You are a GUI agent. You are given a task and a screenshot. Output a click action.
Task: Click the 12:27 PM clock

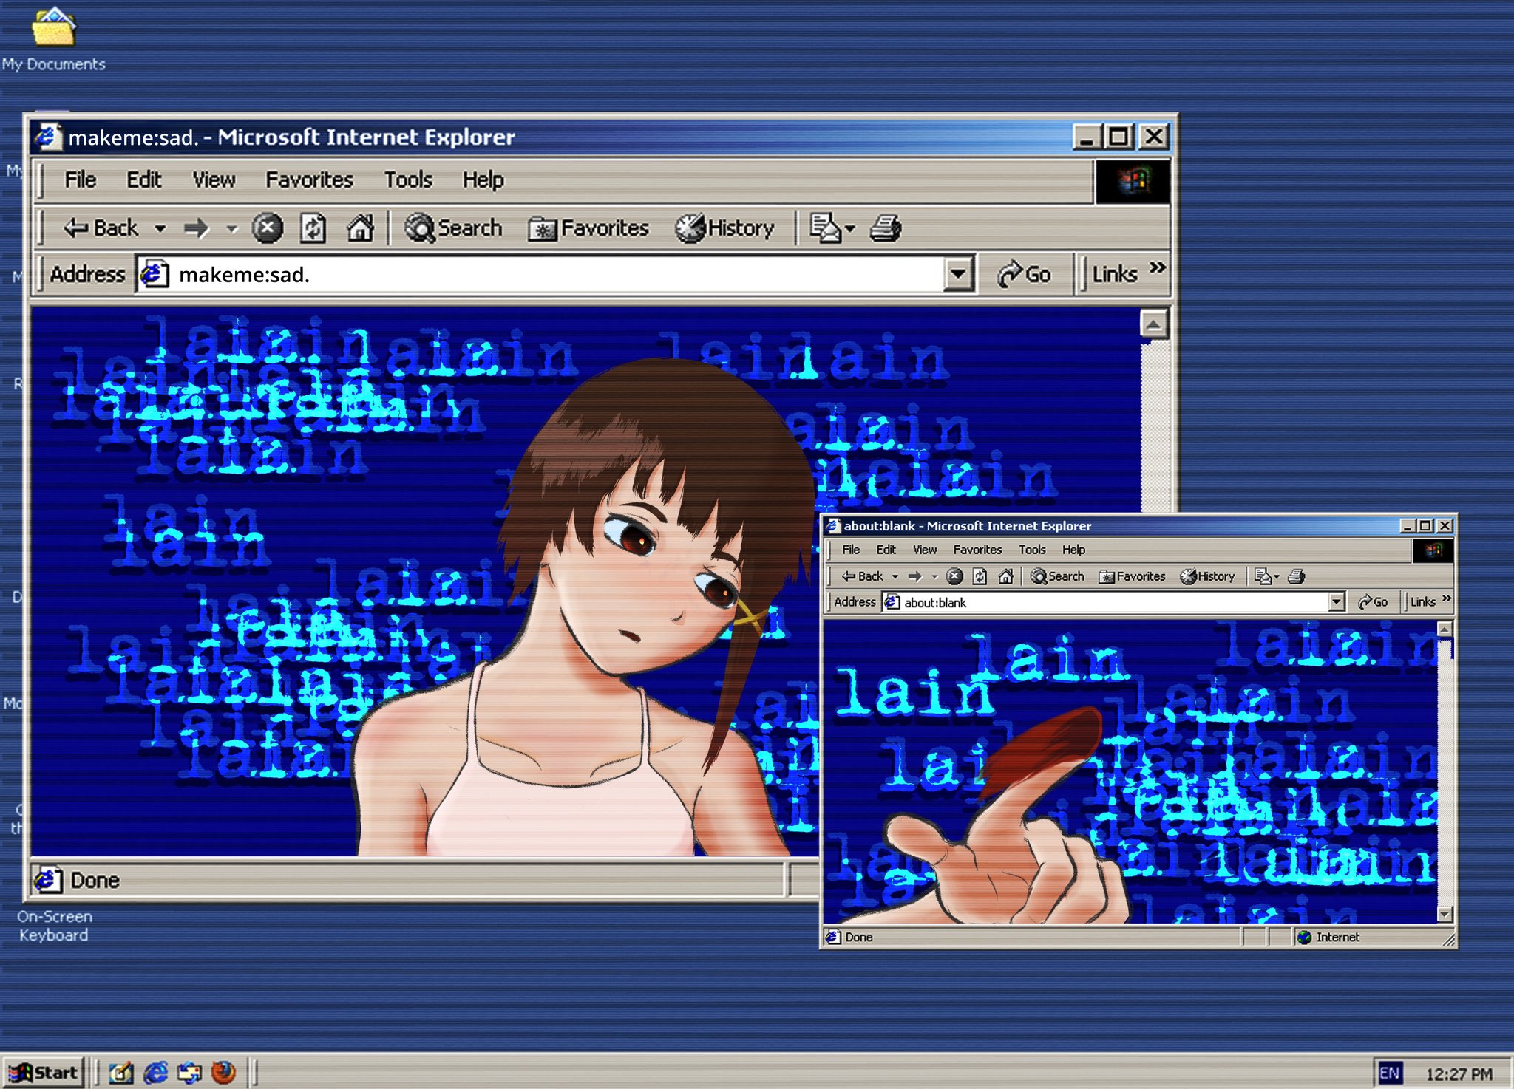point(1459,1074)
